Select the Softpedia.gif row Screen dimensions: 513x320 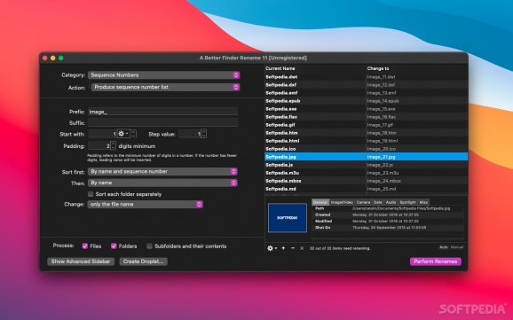366,125
